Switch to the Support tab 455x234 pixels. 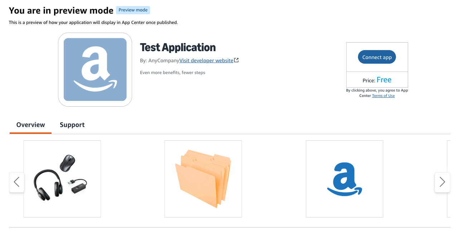tap(72, 125)
